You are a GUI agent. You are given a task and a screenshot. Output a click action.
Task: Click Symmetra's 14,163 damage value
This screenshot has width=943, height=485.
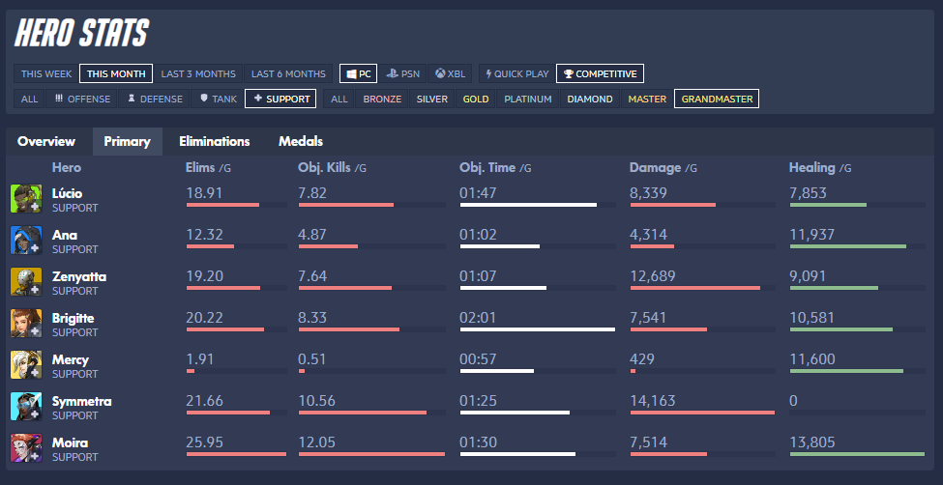[653, 401]
